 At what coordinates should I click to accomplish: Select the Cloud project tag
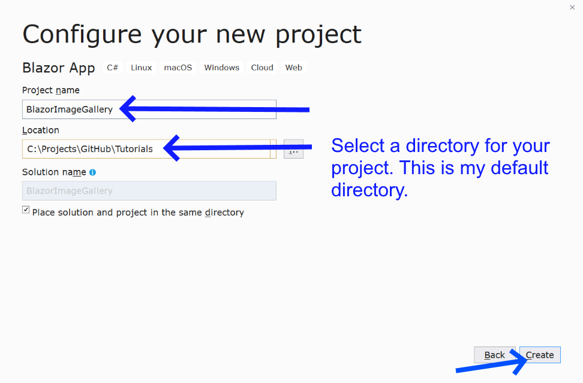coord(262,68)
